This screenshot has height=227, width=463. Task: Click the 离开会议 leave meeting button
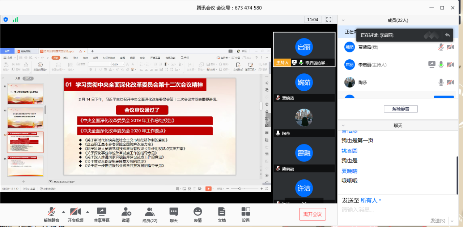pos(313,214)
